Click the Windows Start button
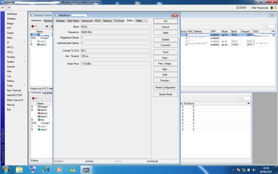Image resolution: width=278 pixels, height=174 pixels. coord(6,170)
